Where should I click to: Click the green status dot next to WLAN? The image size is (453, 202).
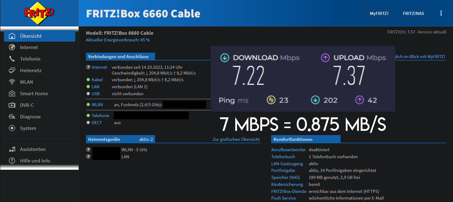88,104
